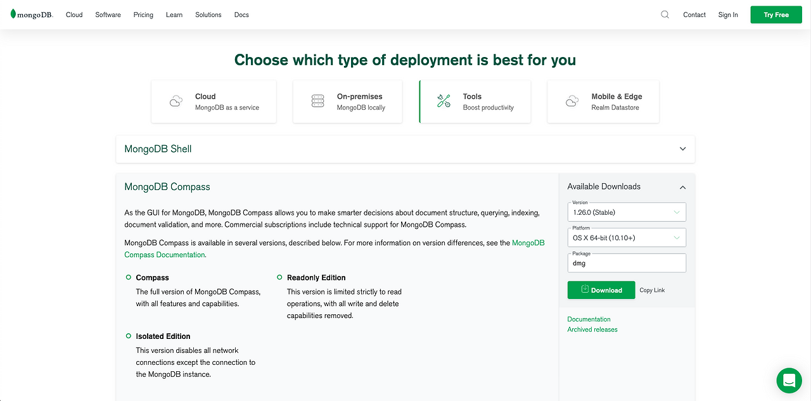Open the Platform OS X 64-bit dropdown
This screenshot has width=811, height=401.
[627, 238]
